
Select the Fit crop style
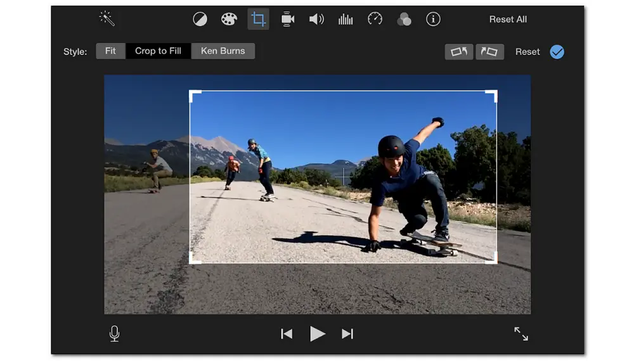click(110, 51)
